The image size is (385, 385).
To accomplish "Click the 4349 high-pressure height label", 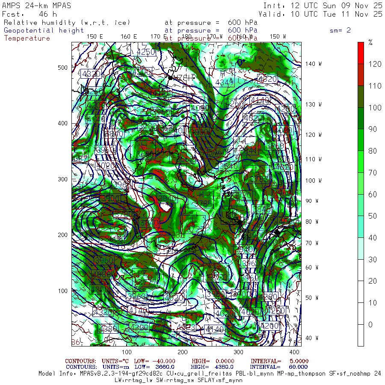I will coord(224,80).
